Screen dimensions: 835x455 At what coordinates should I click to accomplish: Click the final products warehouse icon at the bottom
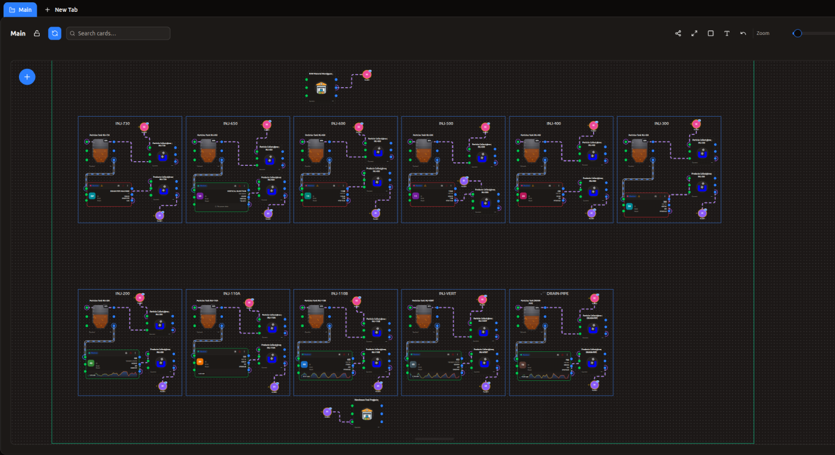click(x=366, y=414)
